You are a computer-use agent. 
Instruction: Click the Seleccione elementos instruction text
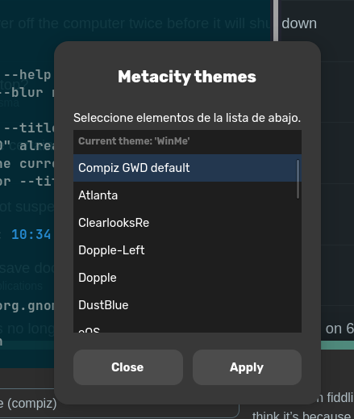click(x=187, y=118)
